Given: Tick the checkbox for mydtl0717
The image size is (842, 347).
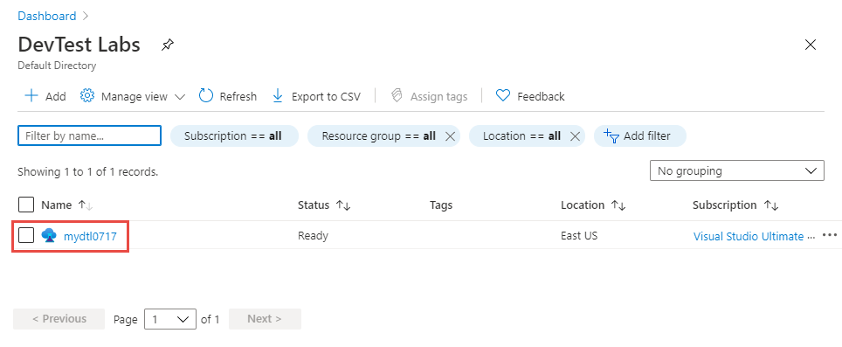Looking at the screenshot, I should (26, 235).
